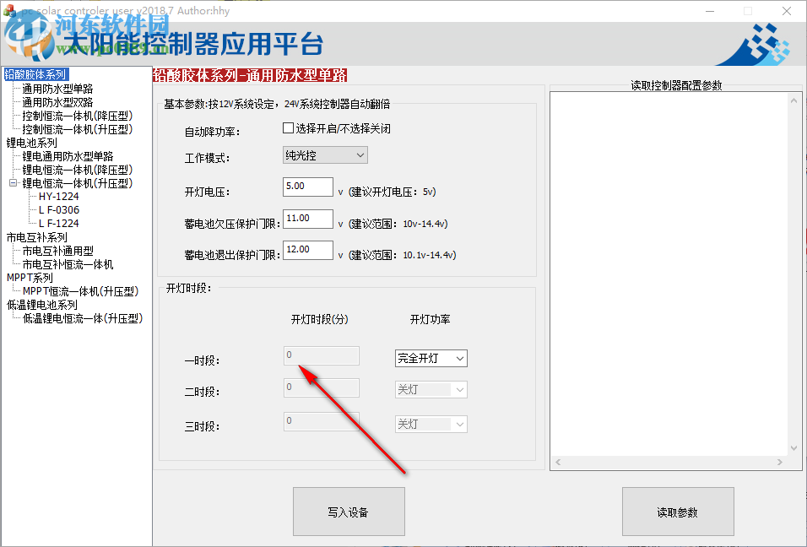Click inside the 读取控制器配置参数 text area
This screenshot has height=547, width=807.
(x=669, y=273)
